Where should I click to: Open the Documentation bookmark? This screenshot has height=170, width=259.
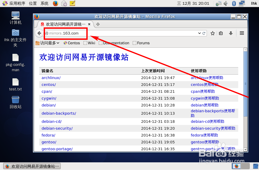tap(114, 43)
